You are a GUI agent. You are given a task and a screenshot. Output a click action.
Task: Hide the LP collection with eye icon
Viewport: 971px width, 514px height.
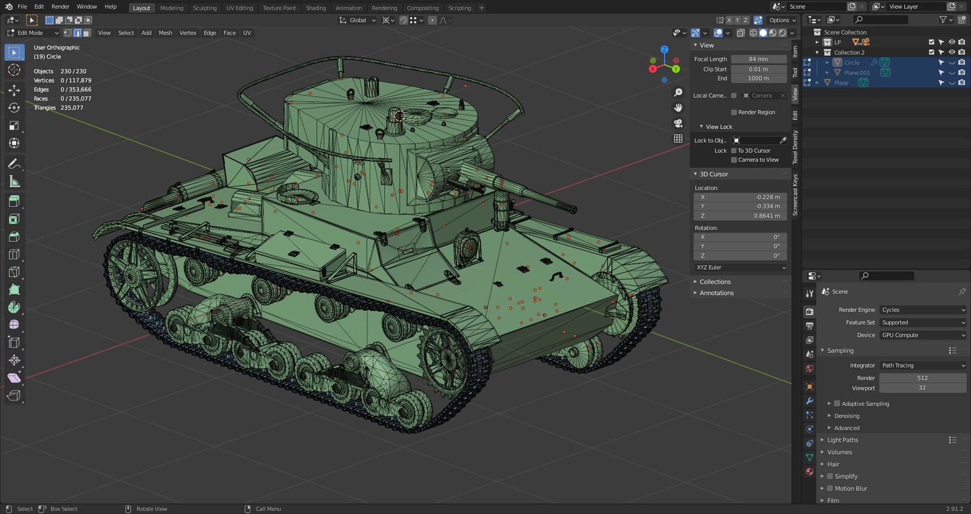tap(952, 42)
